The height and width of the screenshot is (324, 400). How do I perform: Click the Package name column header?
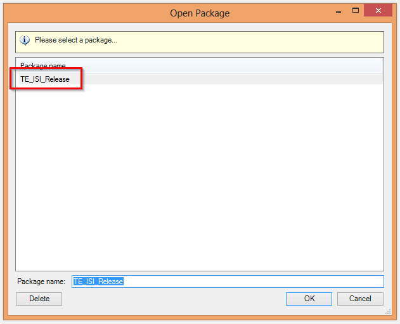[x=42, y=65]
